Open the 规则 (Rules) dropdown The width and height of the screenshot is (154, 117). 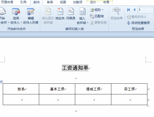[97, 10]
